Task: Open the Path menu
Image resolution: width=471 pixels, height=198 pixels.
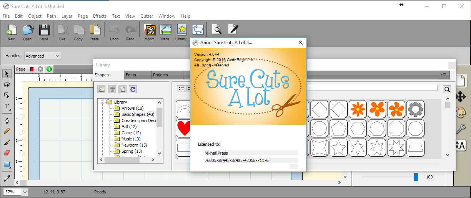Action: coord(52,16)
